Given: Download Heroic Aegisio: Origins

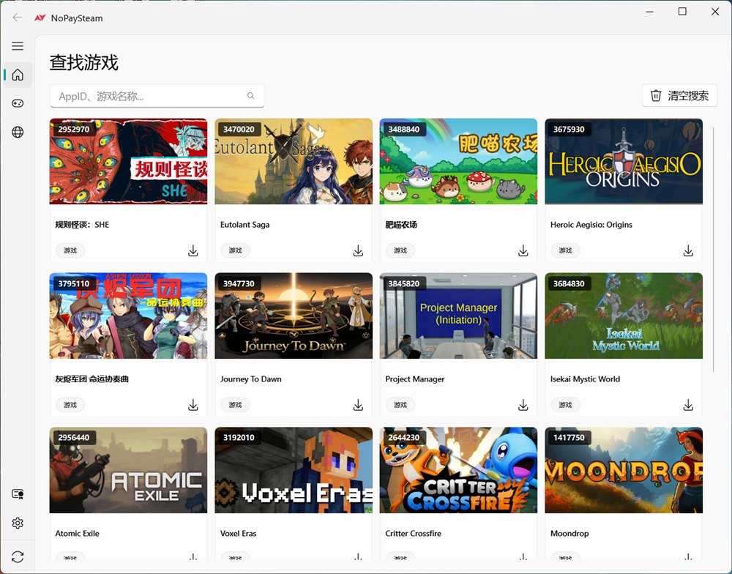Looking at the screenshot, I should click(688, 251).
